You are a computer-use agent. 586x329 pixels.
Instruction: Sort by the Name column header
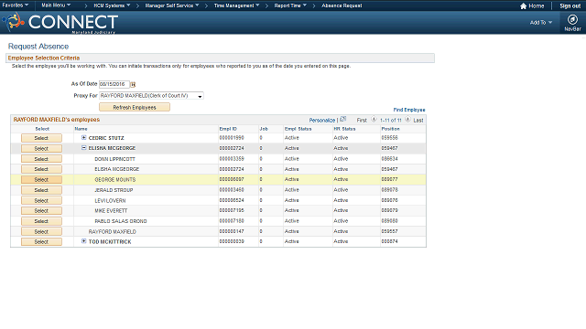pos(81,129)
